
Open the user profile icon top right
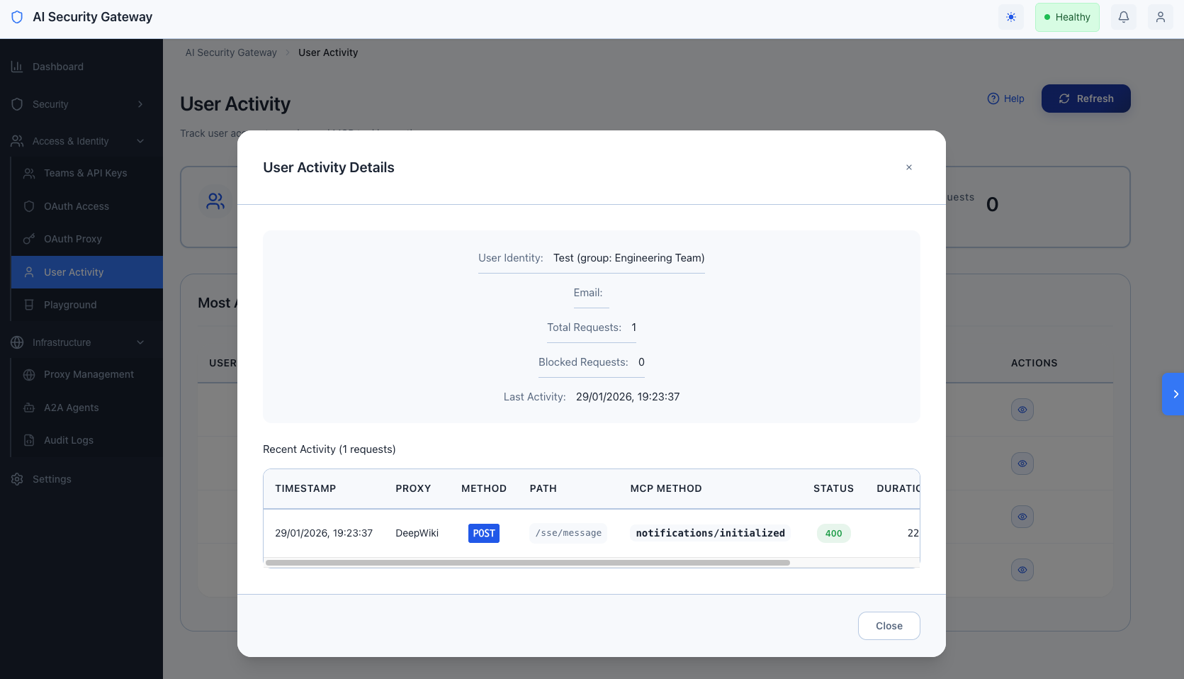[1160, 16]
